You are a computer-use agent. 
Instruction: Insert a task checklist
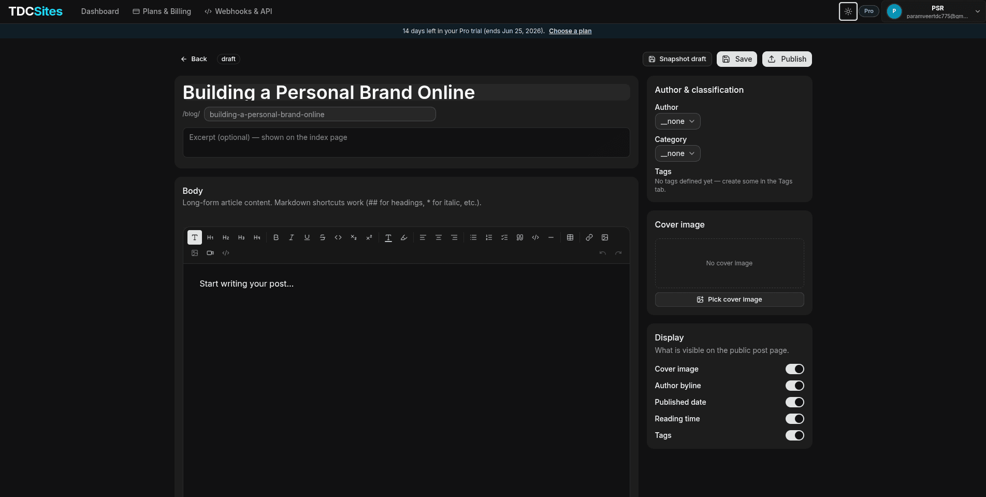(x=504, y=237)
